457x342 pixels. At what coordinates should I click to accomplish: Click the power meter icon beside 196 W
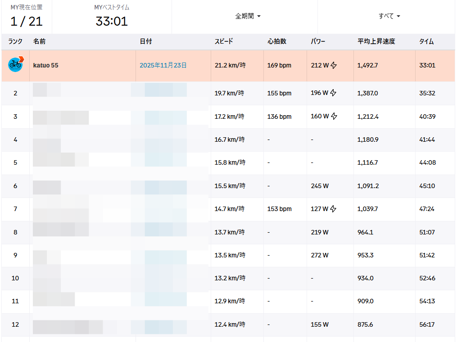(334, 93)
